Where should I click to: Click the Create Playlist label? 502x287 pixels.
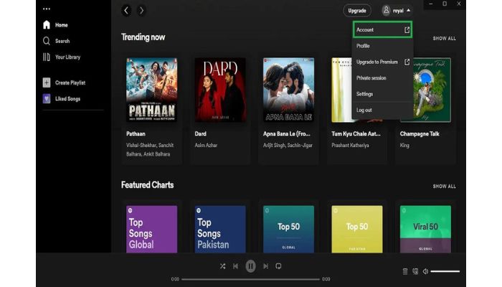click(x=70, y=83)
